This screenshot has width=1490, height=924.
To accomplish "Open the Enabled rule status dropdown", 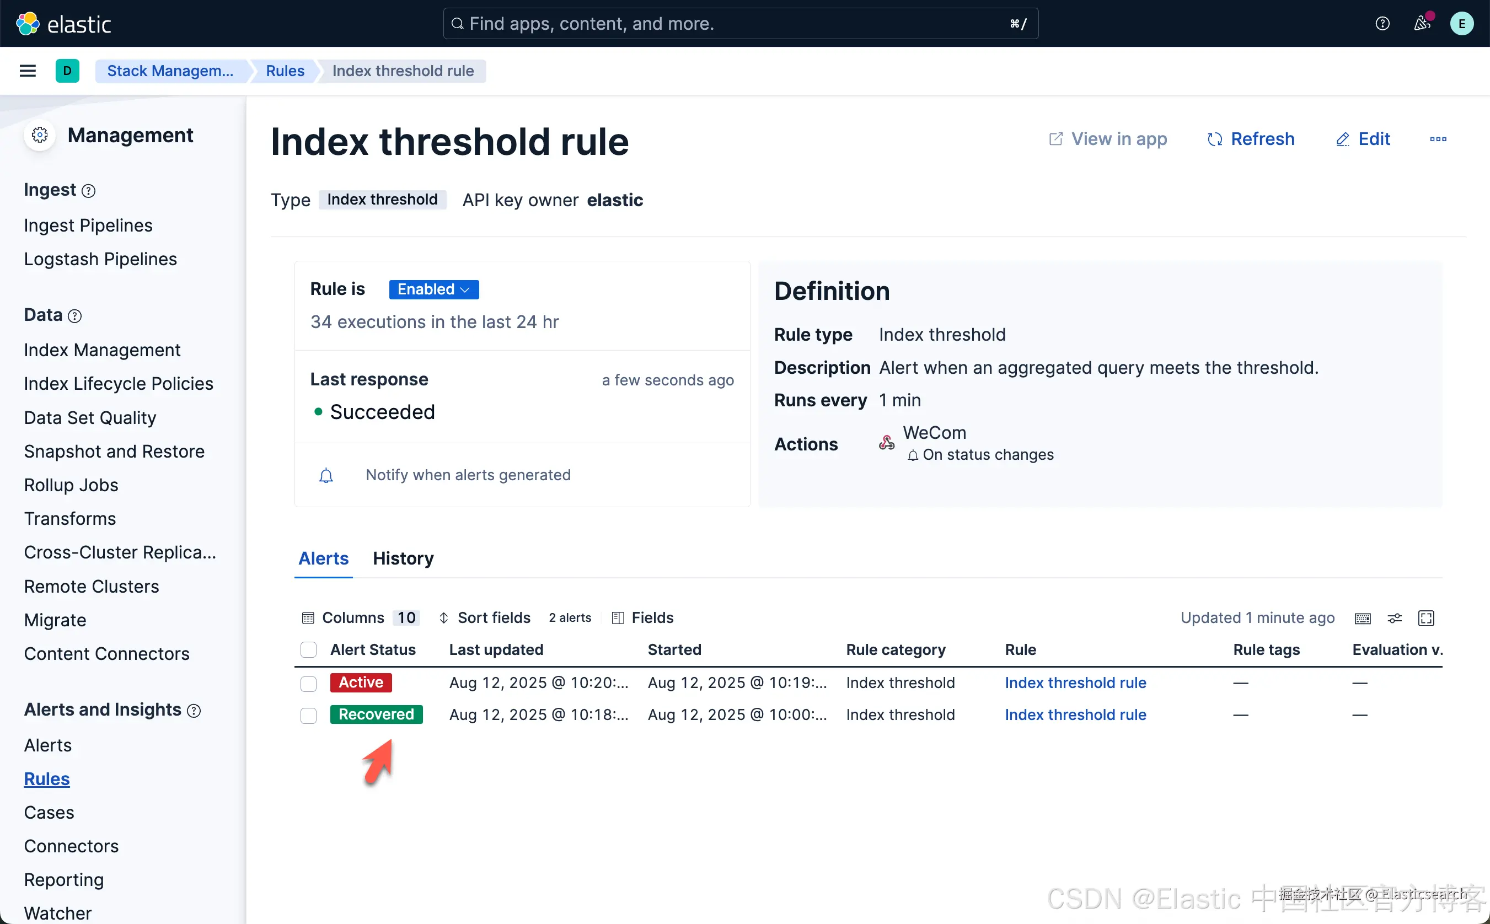I will (x=433, y=289).
